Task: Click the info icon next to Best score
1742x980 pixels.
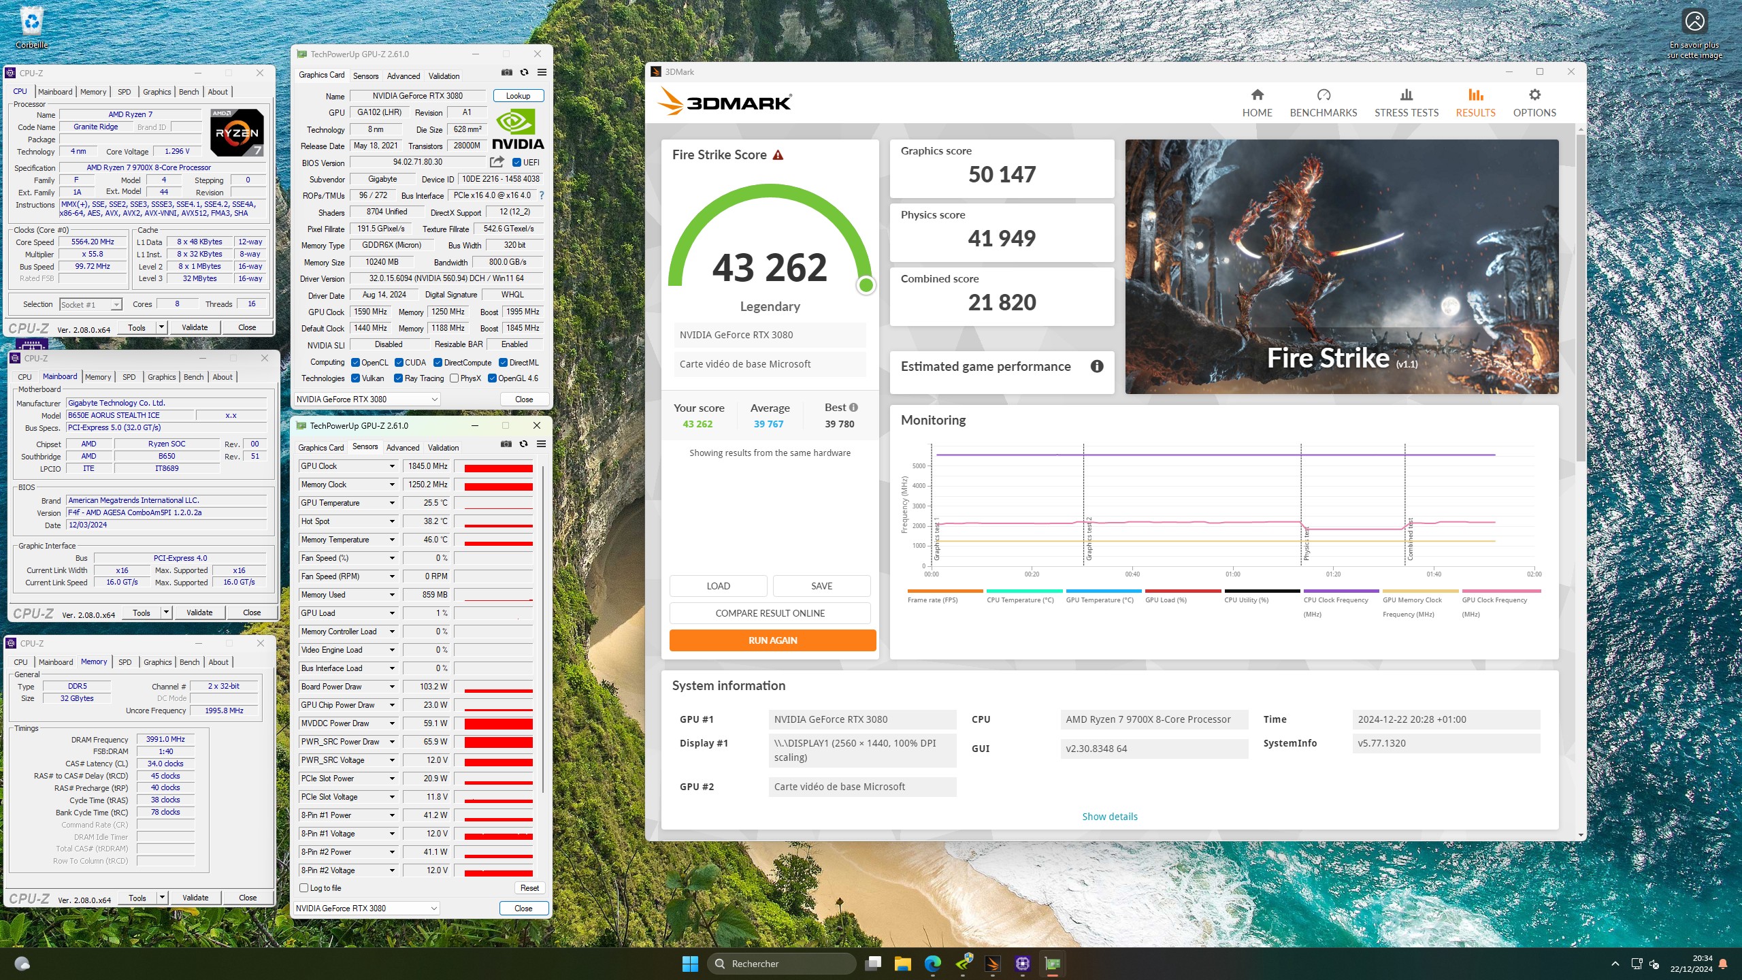Action: [853, 407]
